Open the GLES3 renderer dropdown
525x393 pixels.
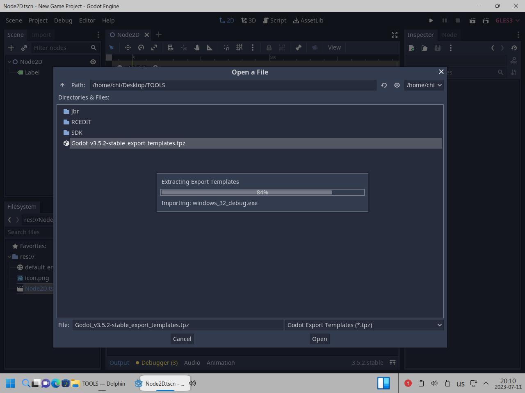[507, 20]
